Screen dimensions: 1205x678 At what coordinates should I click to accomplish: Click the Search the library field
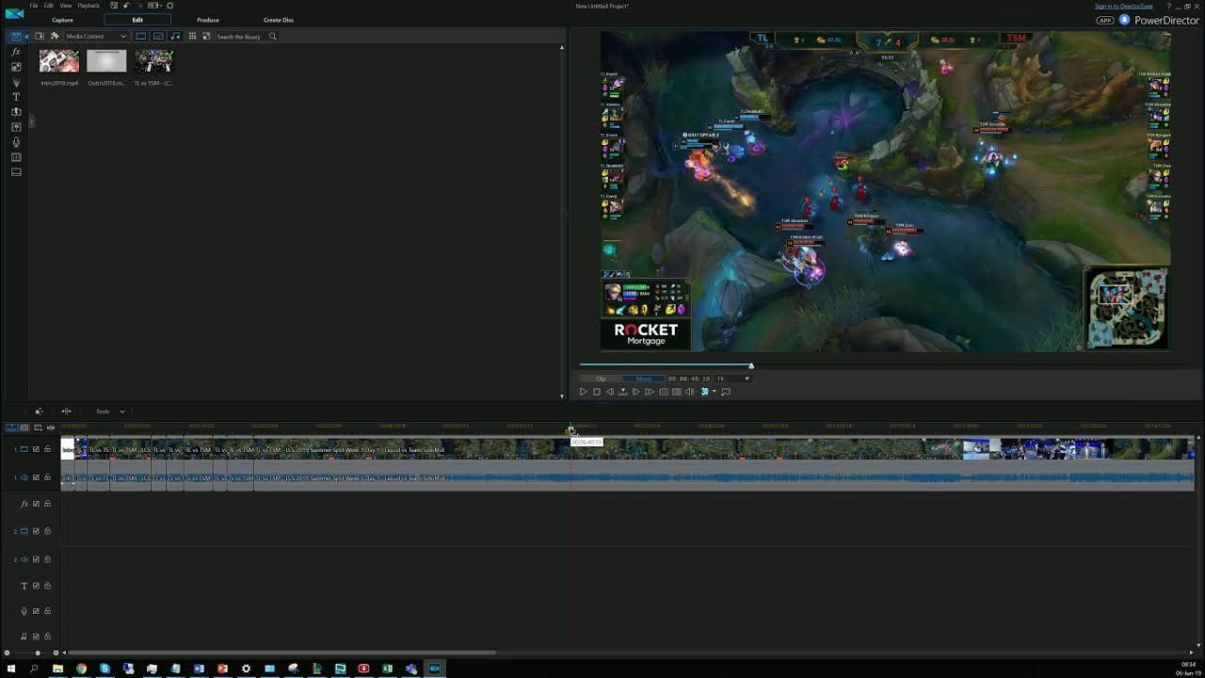(240, 37)
